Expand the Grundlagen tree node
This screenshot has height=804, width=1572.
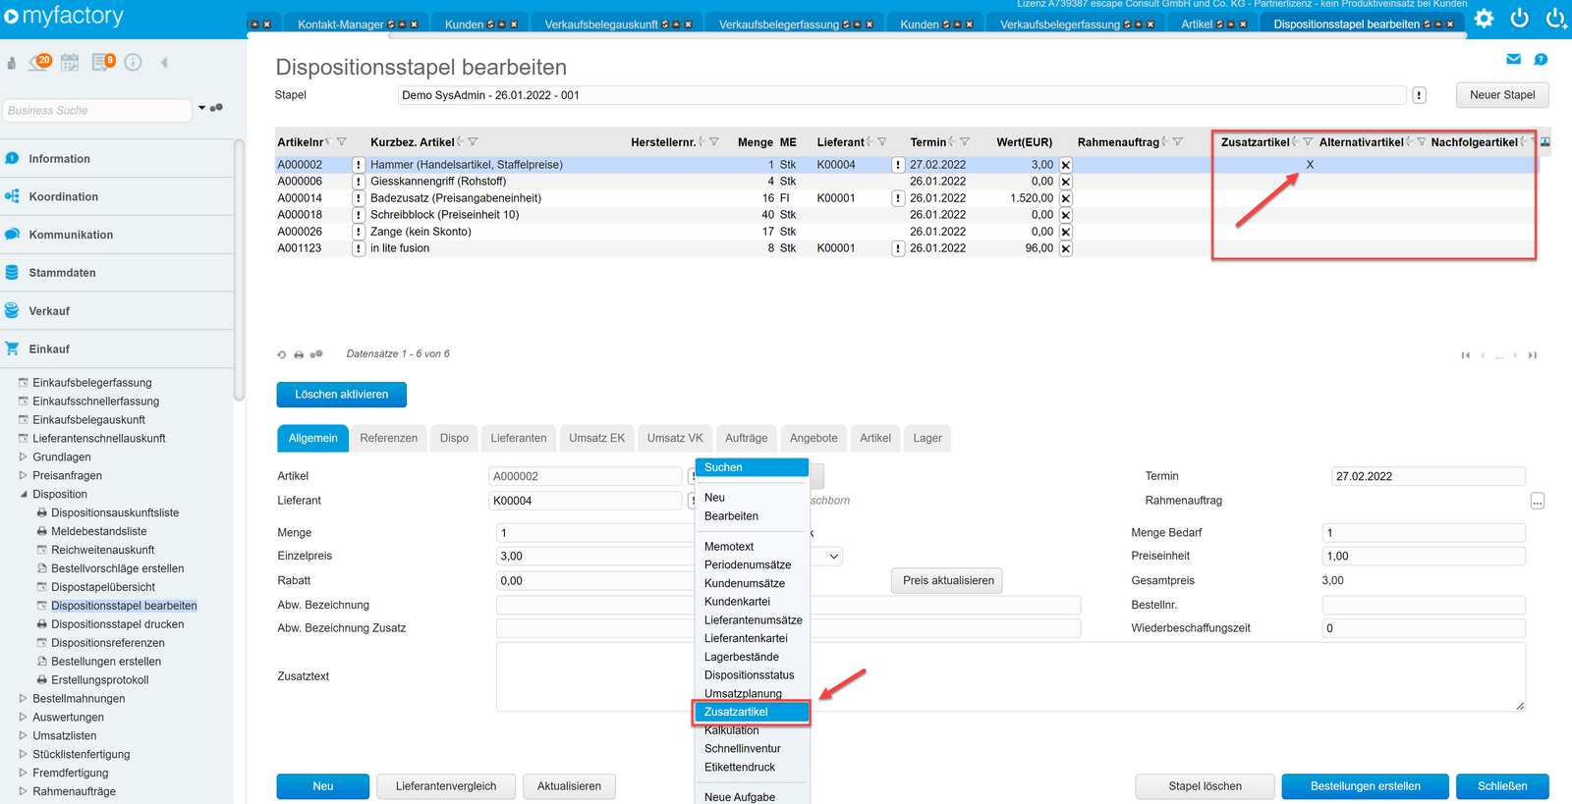(24, 457)
